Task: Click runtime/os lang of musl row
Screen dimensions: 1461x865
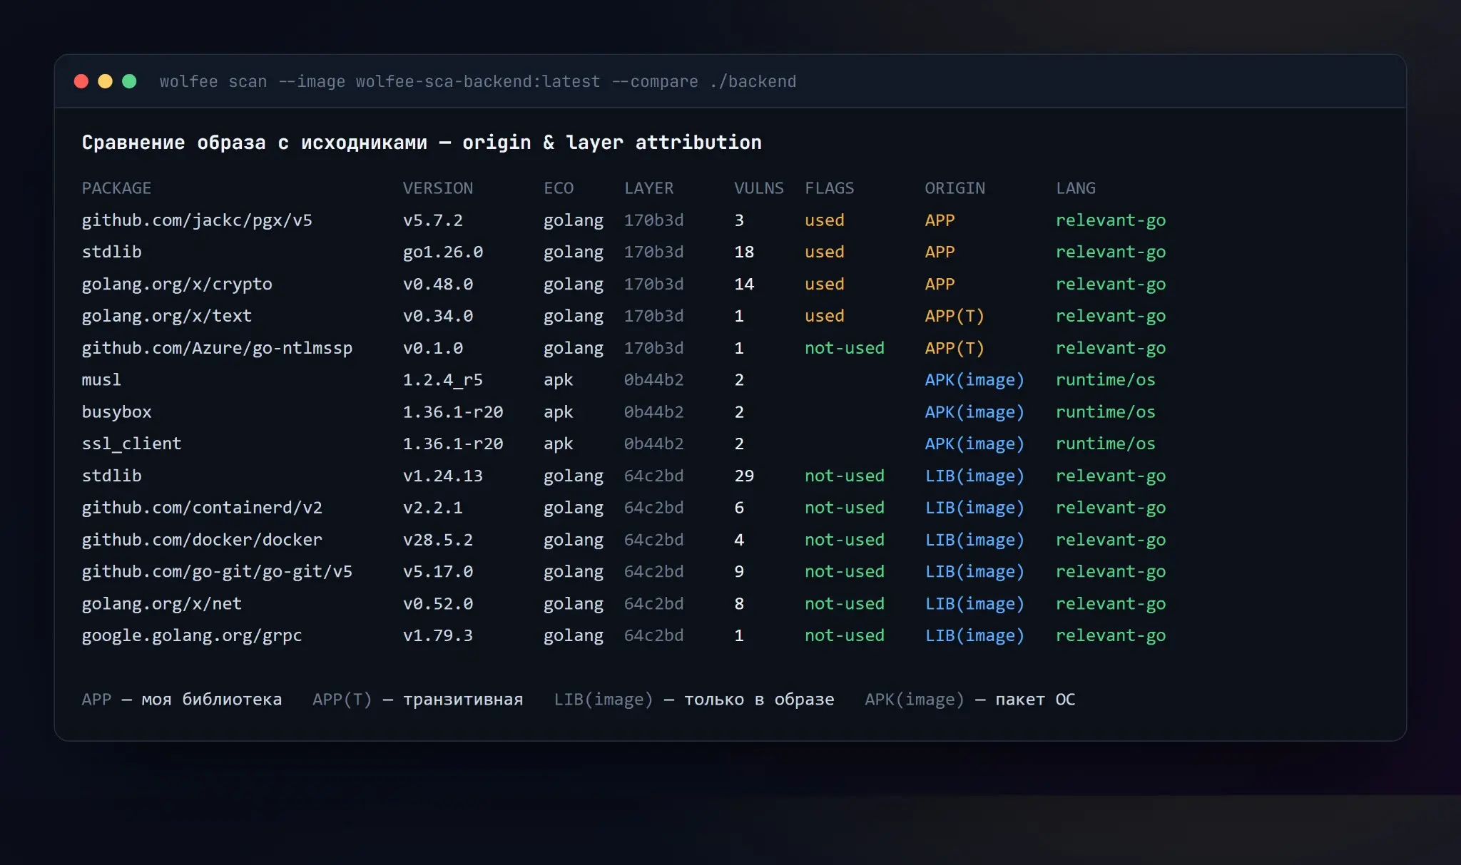Action: [1106, 380]
